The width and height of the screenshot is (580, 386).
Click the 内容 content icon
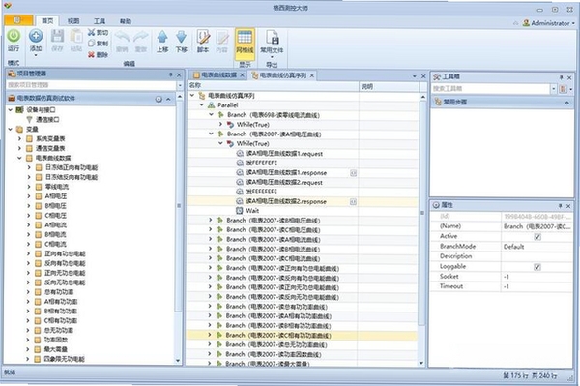point(222,37)
